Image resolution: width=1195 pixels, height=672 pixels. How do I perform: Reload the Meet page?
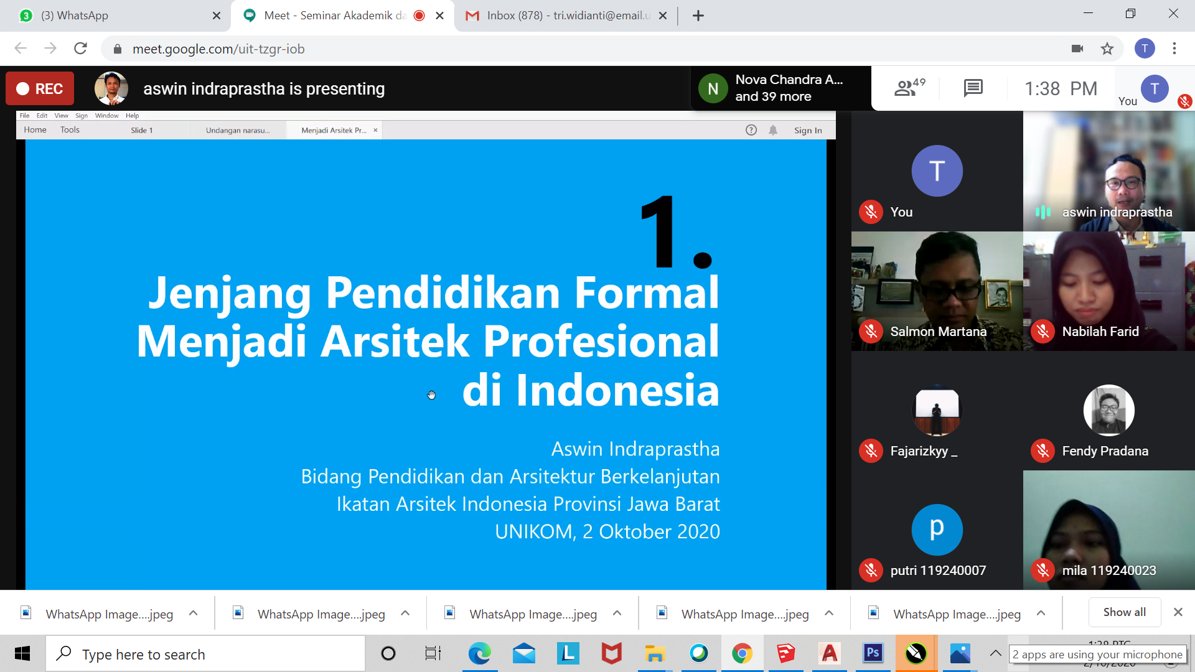tap(80, 49)
